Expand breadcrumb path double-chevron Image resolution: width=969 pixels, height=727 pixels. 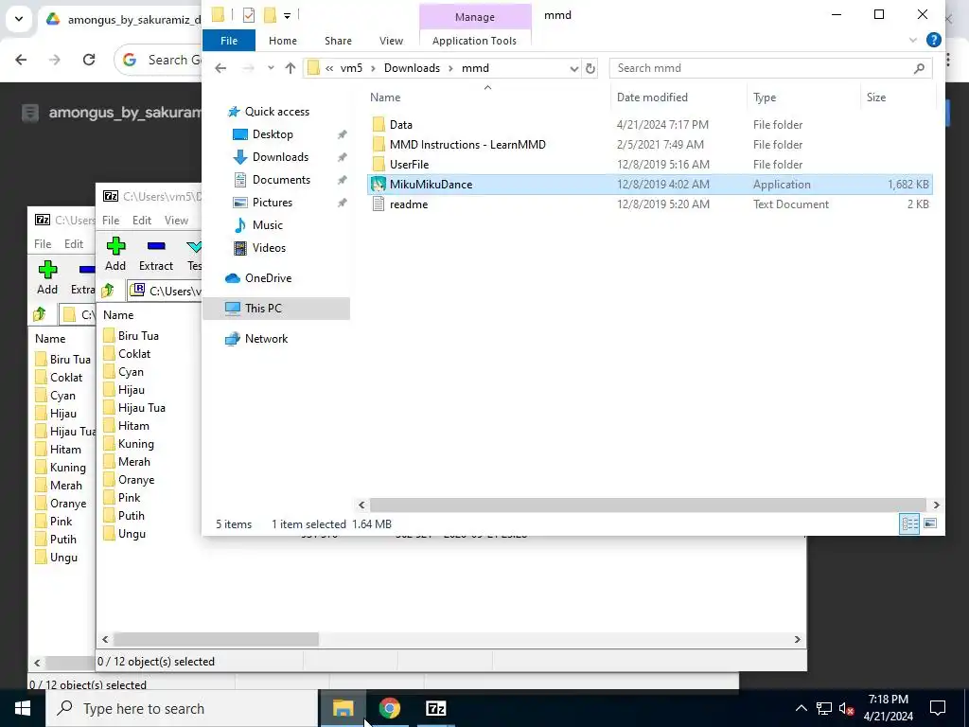coord(329,68)
